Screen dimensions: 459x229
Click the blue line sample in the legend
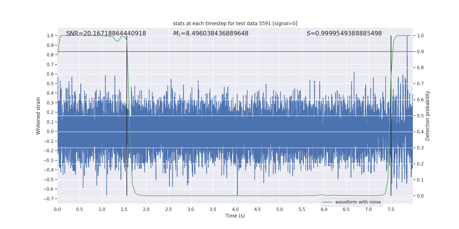[328, 202]
